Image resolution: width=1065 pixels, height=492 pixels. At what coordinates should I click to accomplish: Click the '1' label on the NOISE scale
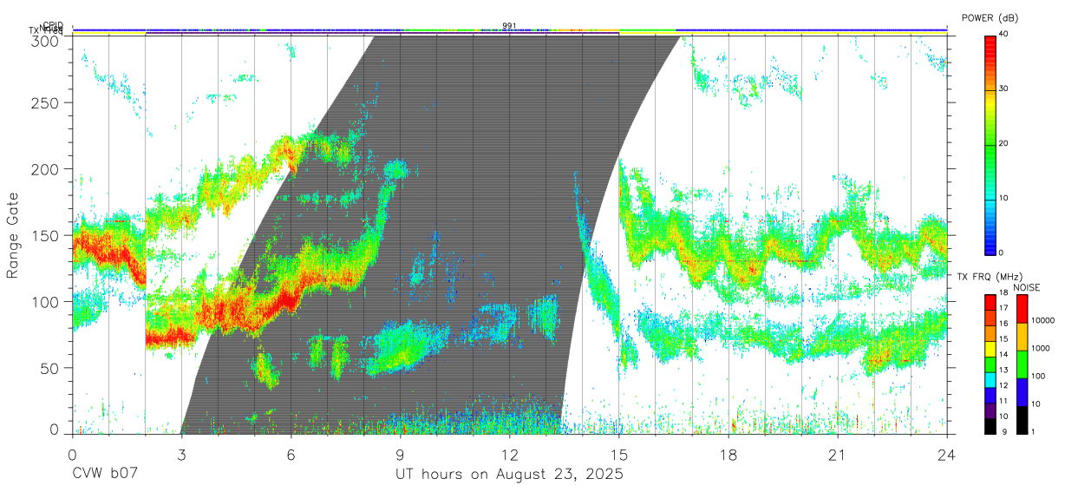[1034, 432]
